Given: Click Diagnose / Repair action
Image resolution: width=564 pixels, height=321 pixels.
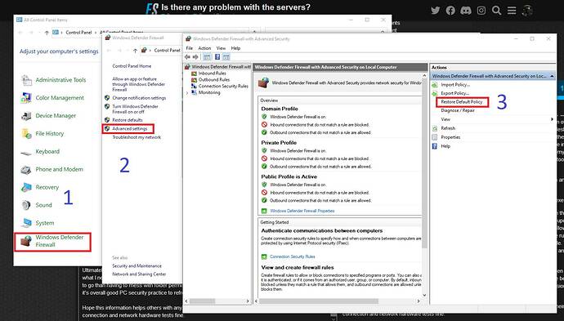Looking at the screenshot, I should click(x=458, y=111).
